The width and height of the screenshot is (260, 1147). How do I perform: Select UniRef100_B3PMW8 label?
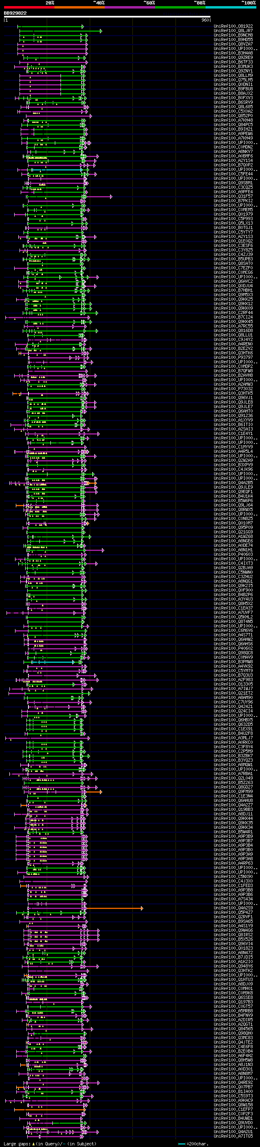click(233, 662)
